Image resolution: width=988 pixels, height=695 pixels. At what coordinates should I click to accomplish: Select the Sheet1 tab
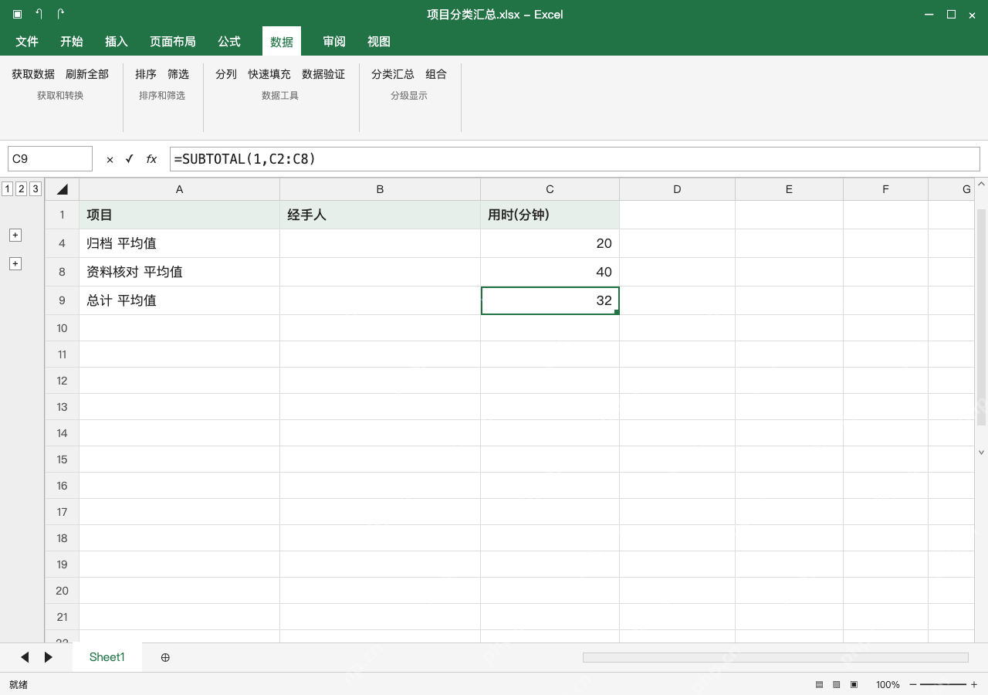click(x=107, y=657)
